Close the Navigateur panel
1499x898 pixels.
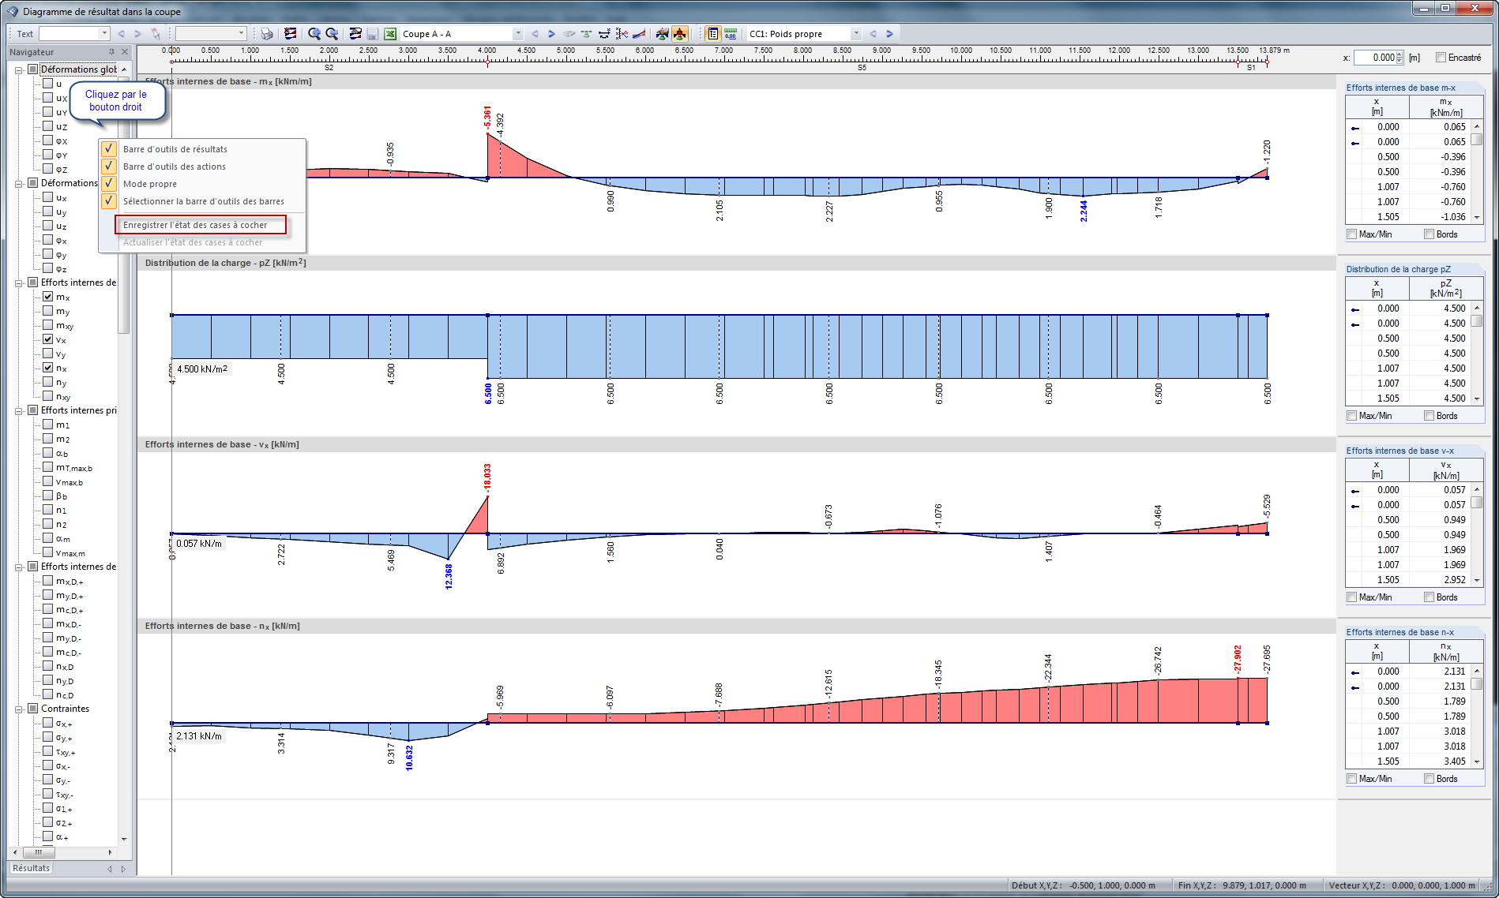[x=124, y=52]
